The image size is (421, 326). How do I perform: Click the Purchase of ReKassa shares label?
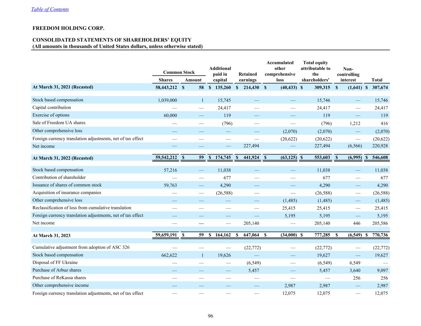(x=59, y=277)
